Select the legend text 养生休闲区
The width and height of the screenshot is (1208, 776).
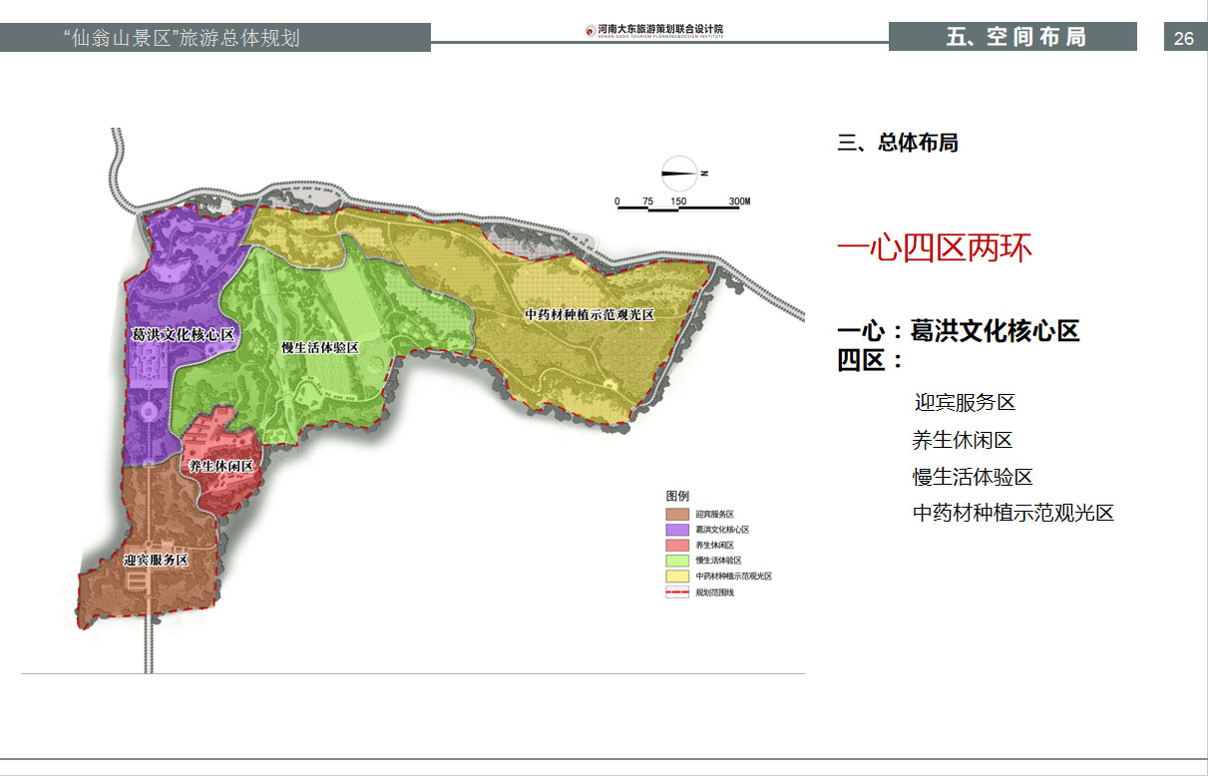(x=715, y=546)
